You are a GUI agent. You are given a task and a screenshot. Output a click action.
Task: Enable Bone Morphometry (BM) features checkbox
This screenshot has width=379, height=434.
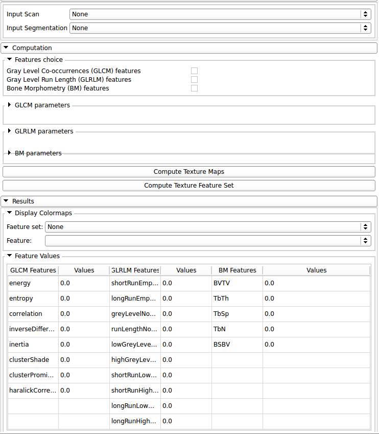click(194, 88)
